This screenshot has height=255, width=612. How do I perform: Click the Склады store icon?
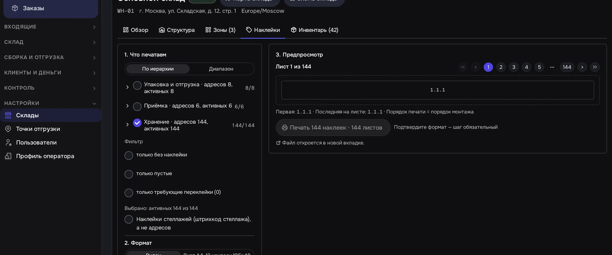click(8, 115)
